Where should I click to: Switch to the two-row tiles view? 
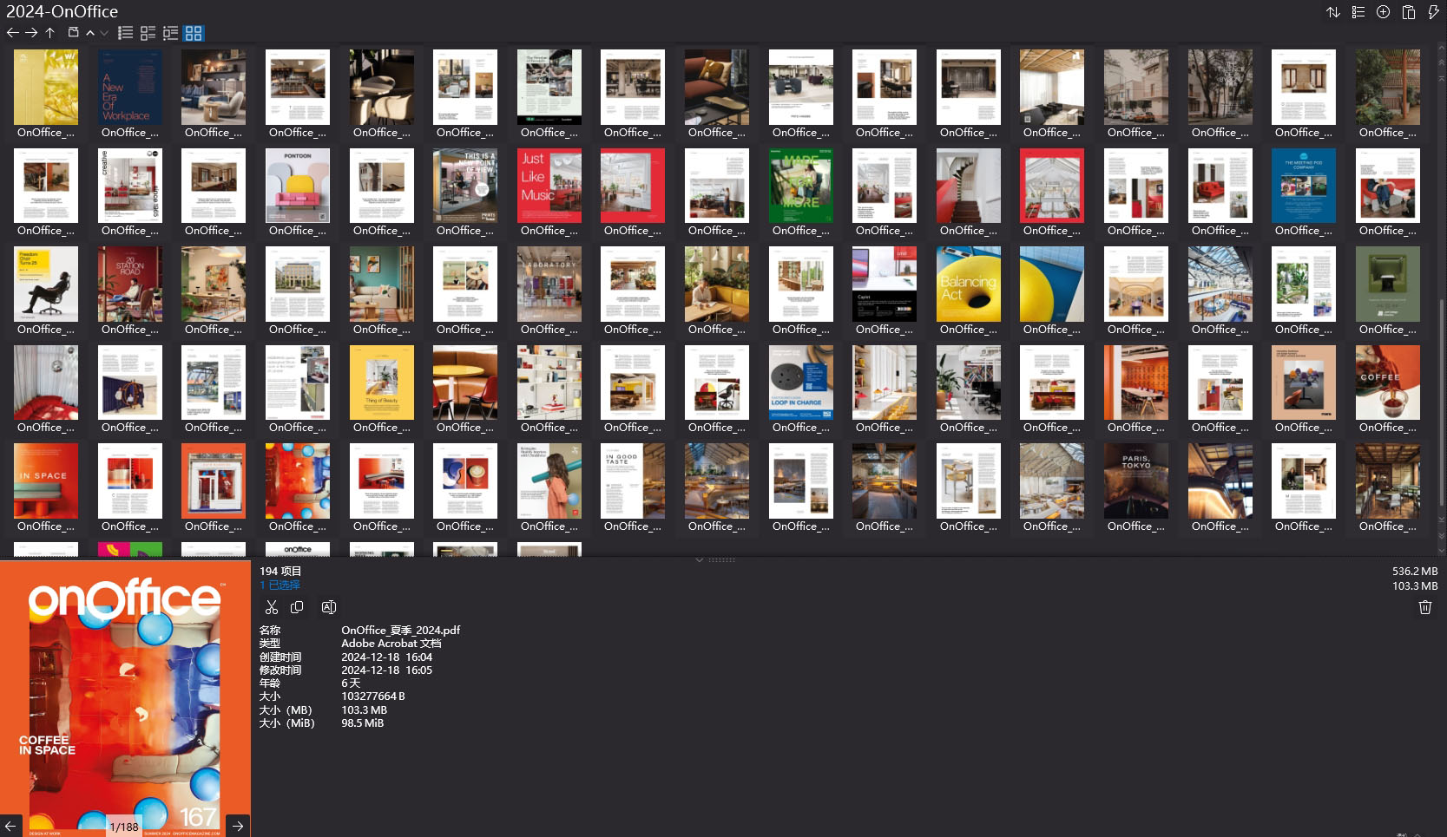[148, 33]
